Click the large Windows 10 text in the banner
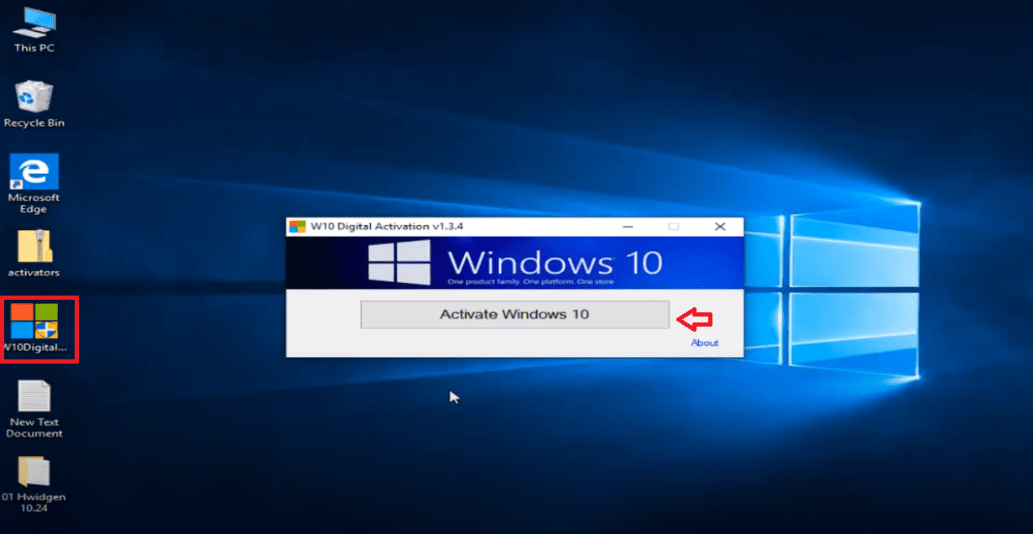The height and width of the screenshot is (534, 1033). (555, 261)
